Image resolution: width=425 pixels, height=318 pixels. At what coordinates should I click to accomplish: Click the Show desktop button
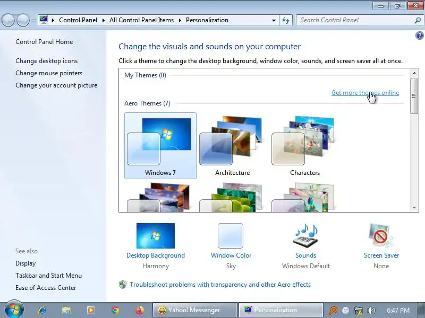[x=421, y=310]
